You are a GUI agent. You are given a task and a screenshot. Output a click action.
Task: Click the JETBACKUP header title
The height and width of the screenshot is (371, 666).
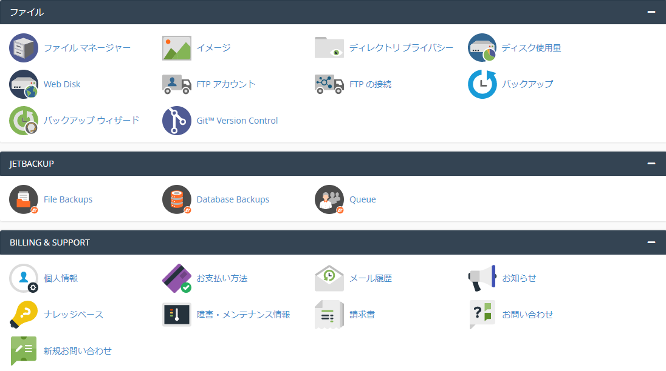coord(32,164)
